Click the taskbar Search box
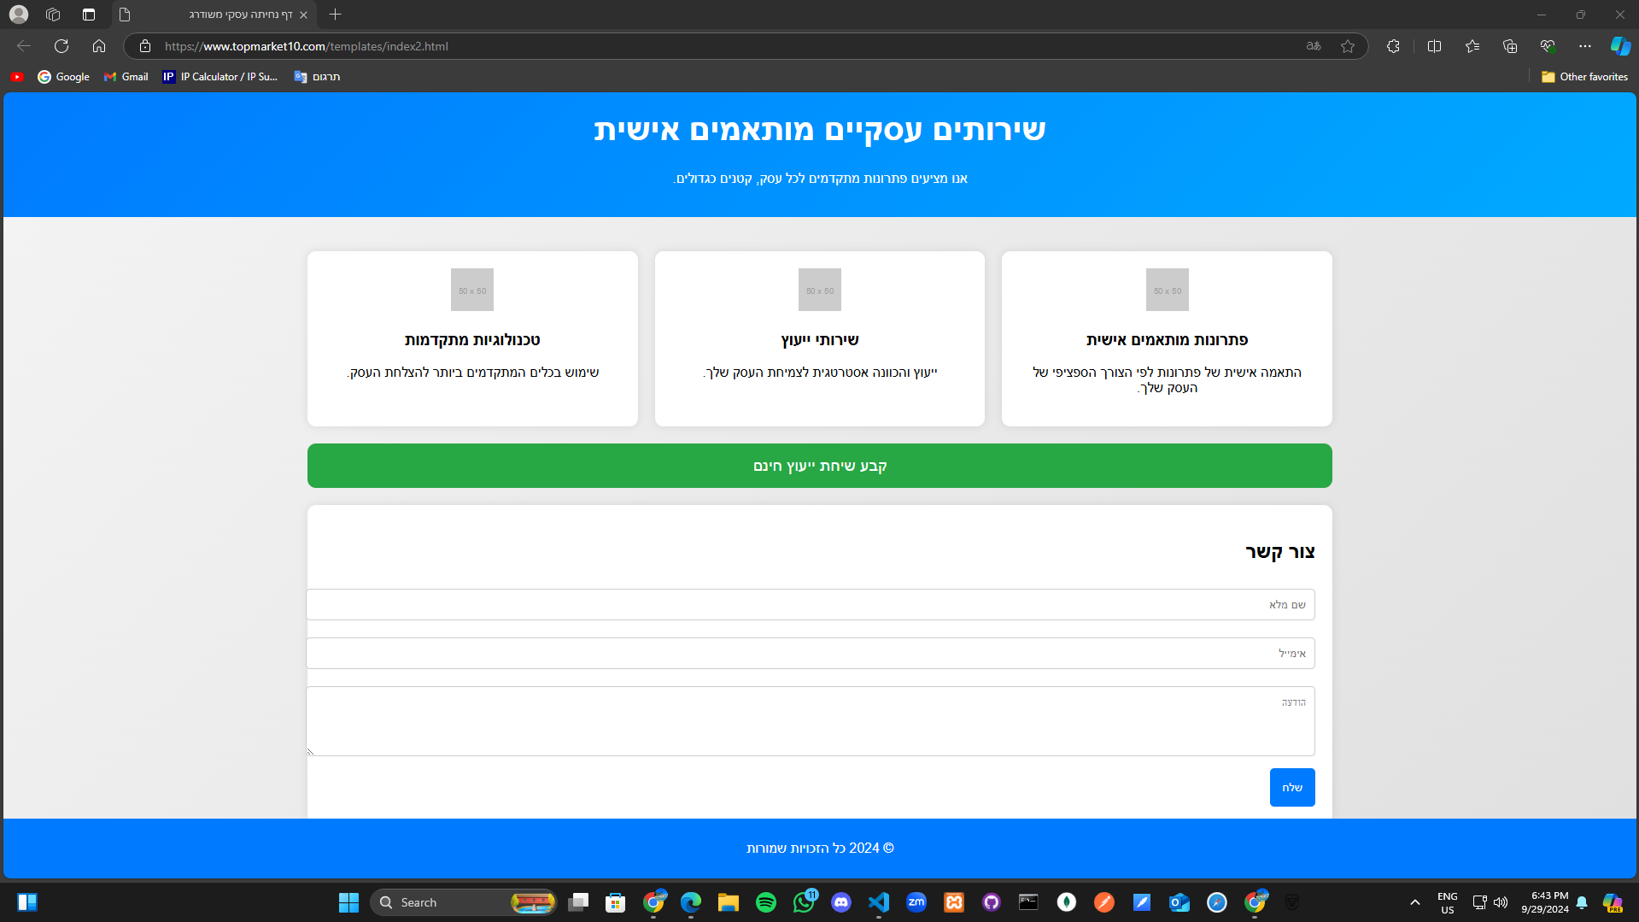Screen dimensions: 1639x922 tap(463, 902)
